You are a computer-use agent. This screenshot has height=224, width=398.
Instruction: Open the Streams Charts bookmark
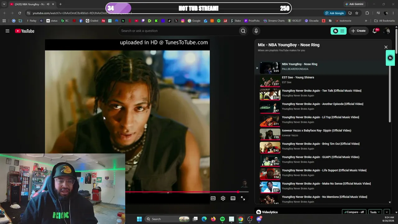click(x=274, y=21)
